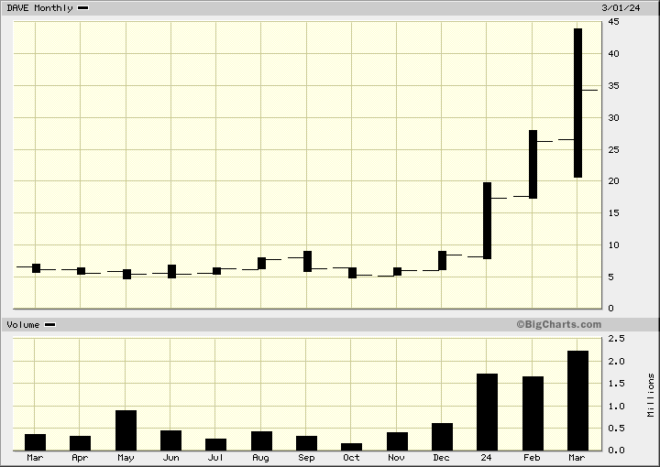The height and width of the screenshot is (467, 660).
Task: Click the 1.0 volume axis label
Action: point(617,406)
